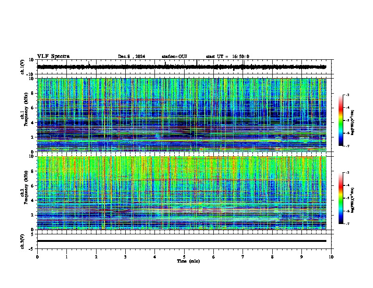This screenshot has width=373, height=288.
Task: Select the date "Dec. 8 , 2024"
Action: pos(131,56)
